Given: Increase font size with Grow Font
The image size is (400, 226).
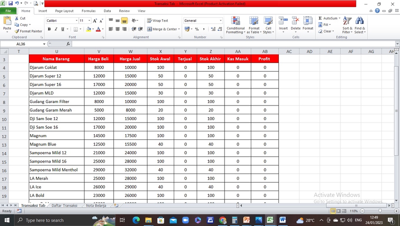Looking at the screenshot, I should pyautogui.click(x=95, y=21).
